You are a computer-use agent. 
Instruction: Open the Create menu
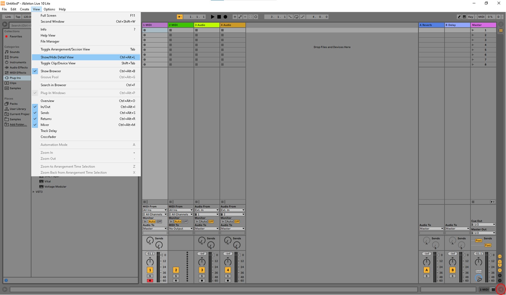coord(24,9)
